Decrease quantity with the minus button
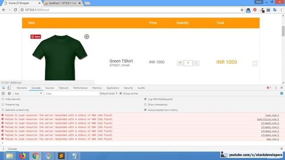This screenshot has width=285, height=160. tap(196, 63)
